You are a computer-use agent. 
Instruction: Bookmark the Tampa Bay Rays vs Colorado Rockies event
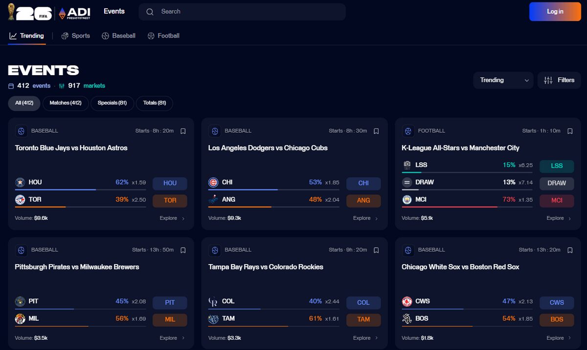(x=376, y=250)
